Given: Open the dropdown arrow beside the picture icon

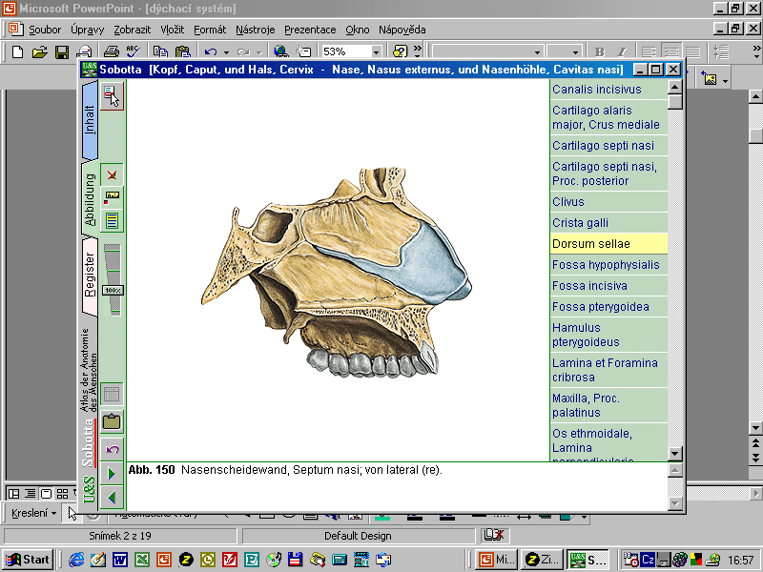Looking at the screenshot, I should tap(725, 81).
